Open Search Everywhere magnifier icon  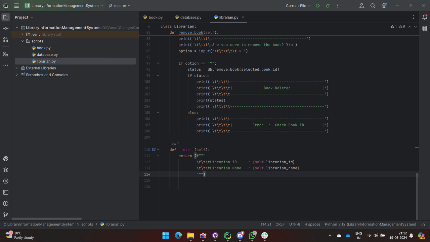373,6
